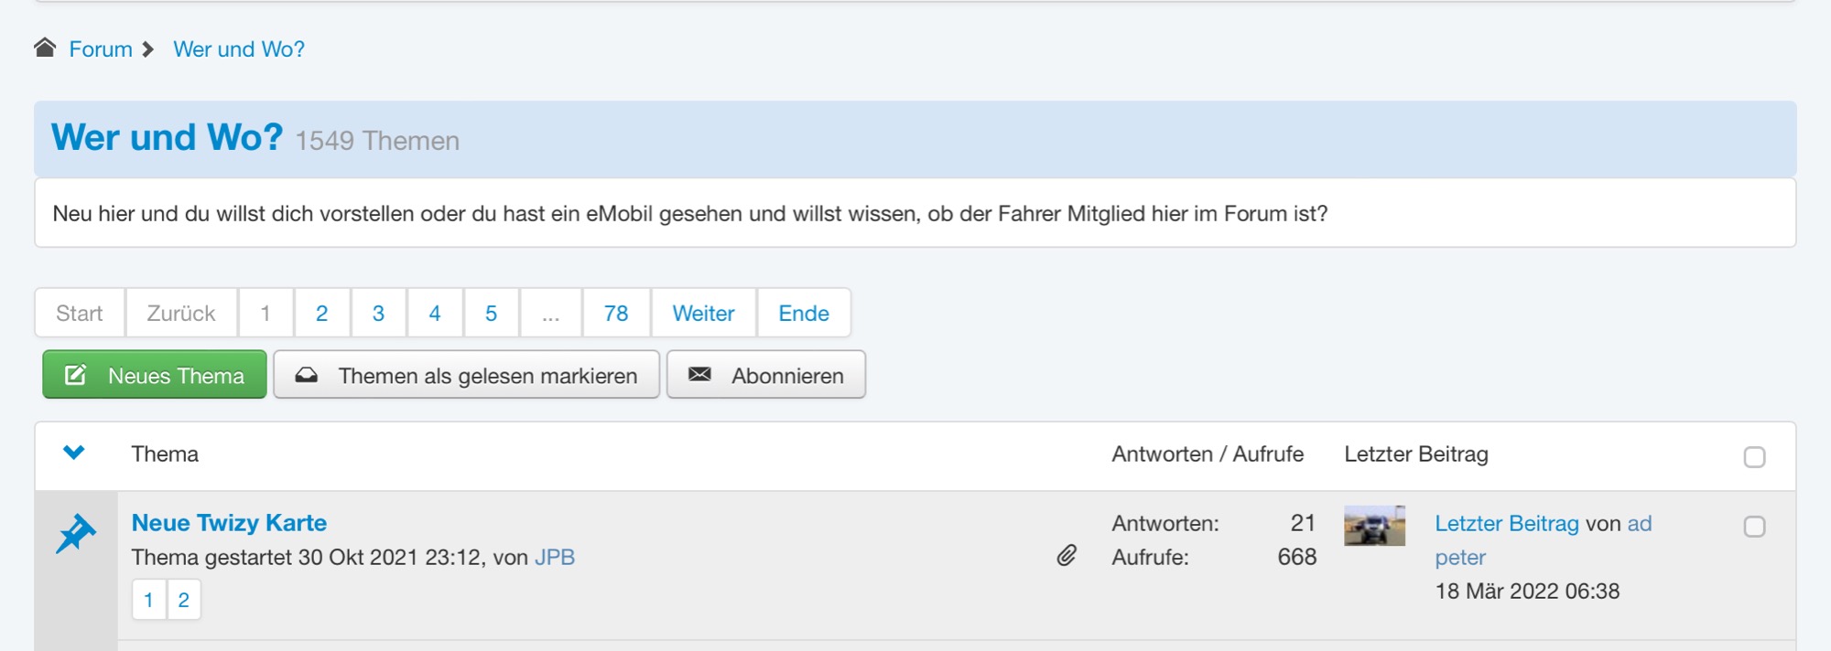Expand the blue chevron in table header
The width and height of the screenshot is (1831, 651).
click(x=74, y=453)
